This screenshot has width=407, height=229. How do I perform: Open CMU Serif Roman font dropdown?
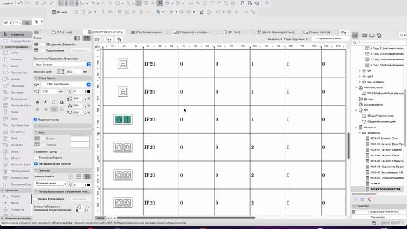coord(66,84)
